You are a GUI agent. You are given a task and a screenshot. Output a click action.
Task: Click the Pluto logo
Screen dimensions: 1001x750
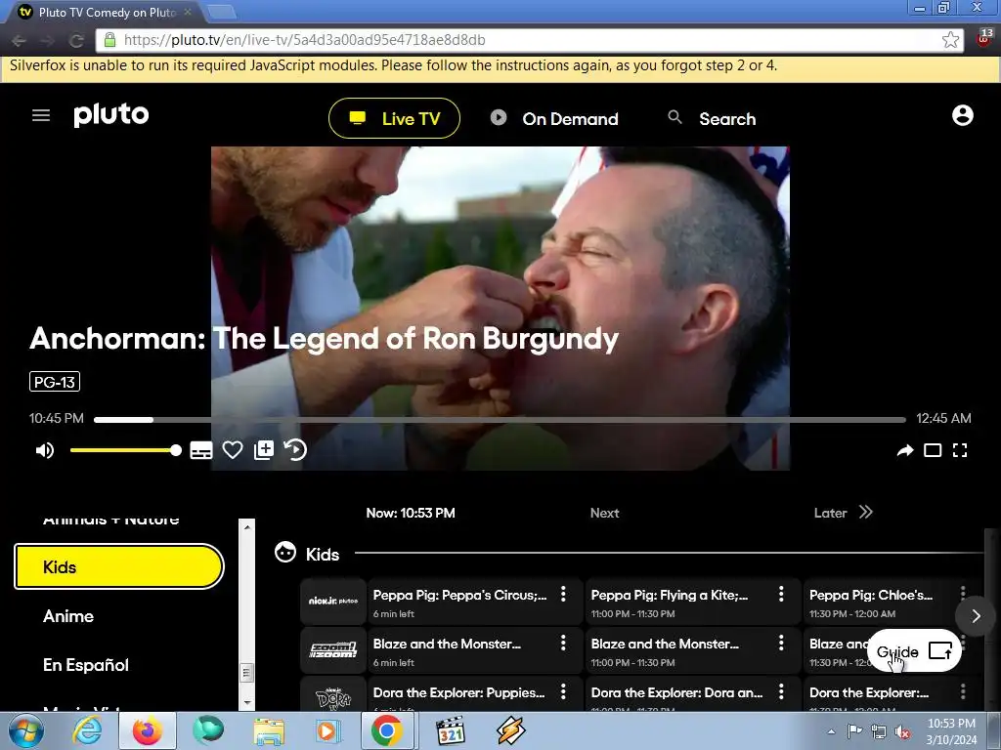[111, 115]
